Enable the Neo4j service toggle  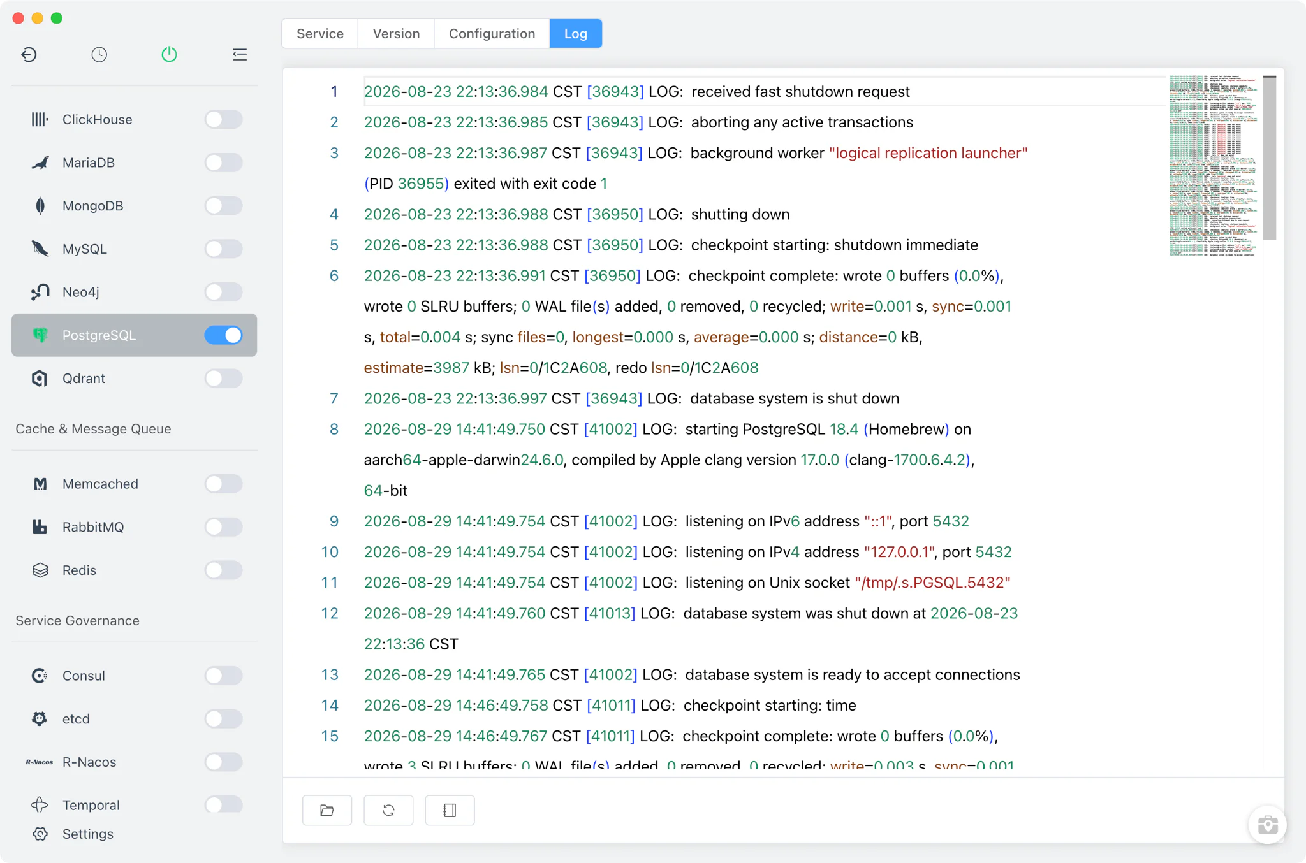(223, 292)
